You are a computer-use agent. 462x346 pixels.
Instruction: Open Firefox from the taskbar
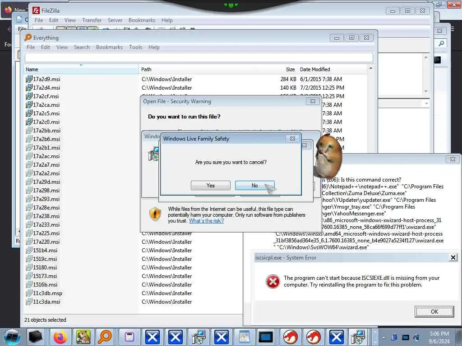coord(60,337)
